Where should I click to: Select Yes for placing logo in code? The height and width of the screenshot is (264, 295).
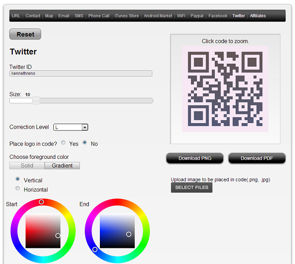(63, 143)
